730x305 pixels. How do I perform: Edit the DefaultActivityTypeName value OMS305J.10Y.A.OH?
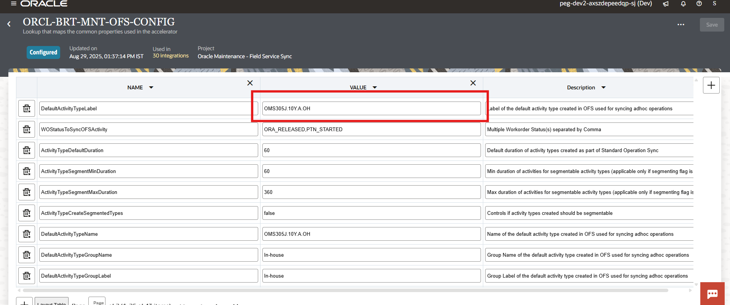[x=371, y=234]
